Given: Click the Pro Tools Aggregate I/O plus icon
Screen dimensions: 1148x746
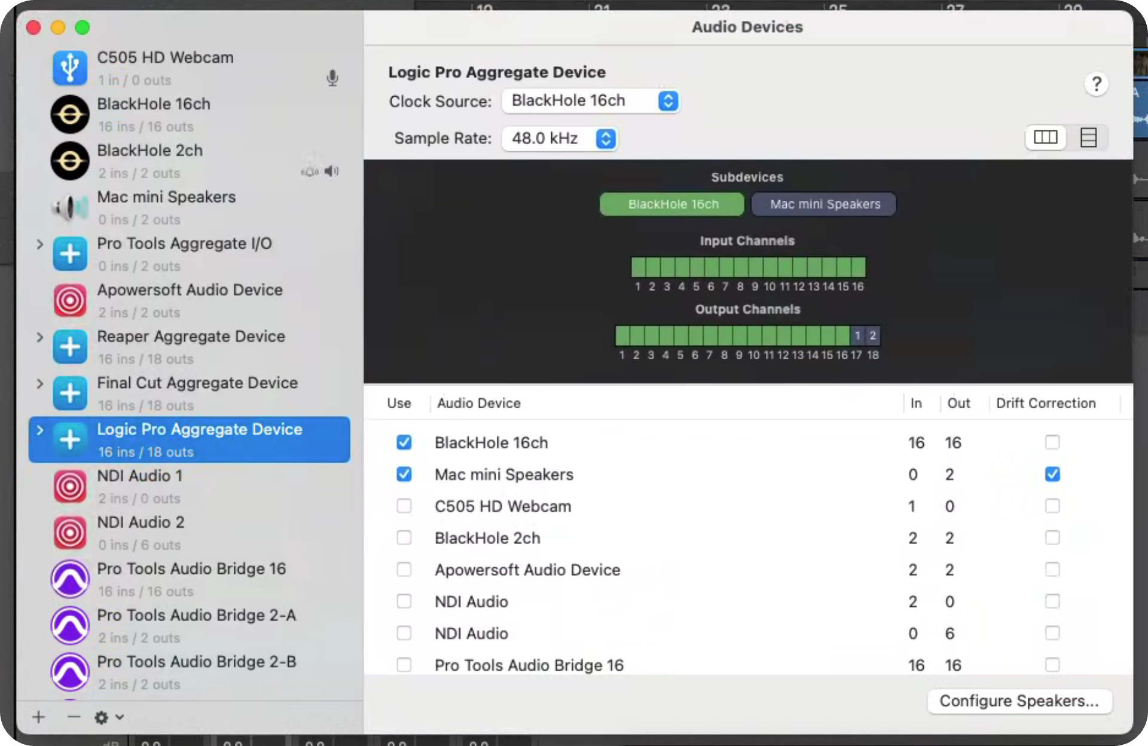Looking at the screenshot, I should coord(70,254).
